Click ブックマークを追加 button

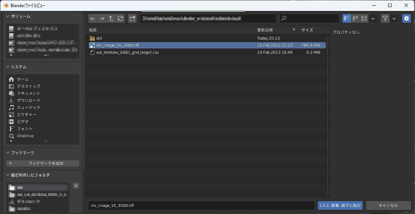point(43,163)
